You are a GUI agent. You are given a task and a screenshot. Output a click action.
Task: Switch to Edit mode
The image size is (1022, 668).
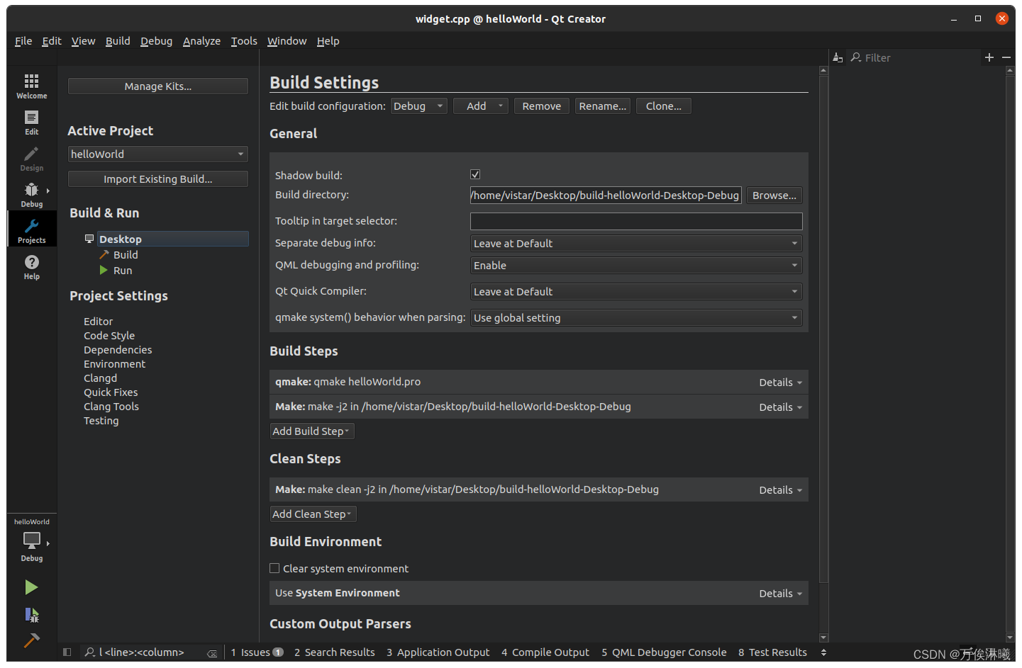(32, 122)
